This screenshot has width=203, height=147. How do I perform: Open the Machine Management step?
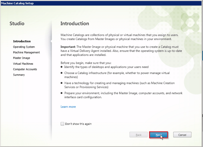(26, 52)
